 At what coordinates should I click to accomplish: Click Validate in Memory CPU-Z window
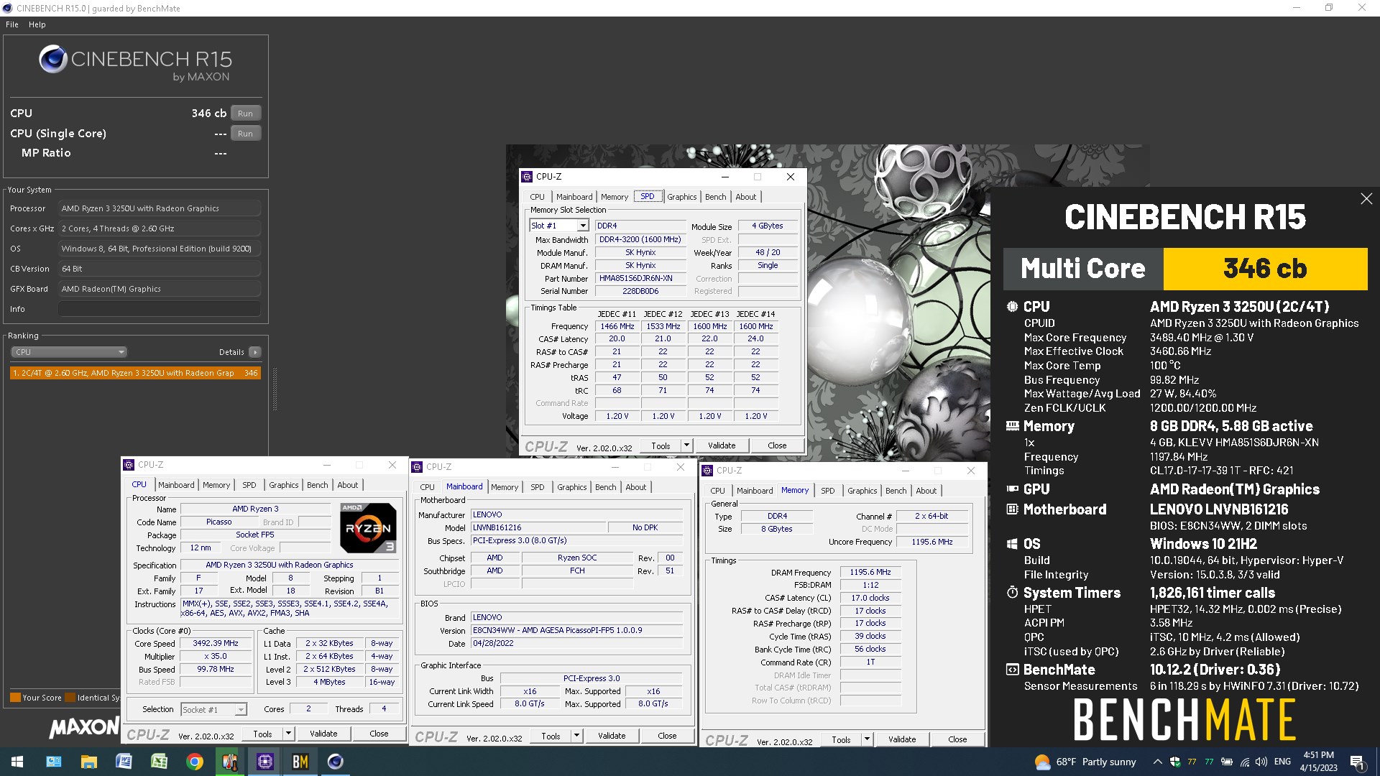coord(902,739)
